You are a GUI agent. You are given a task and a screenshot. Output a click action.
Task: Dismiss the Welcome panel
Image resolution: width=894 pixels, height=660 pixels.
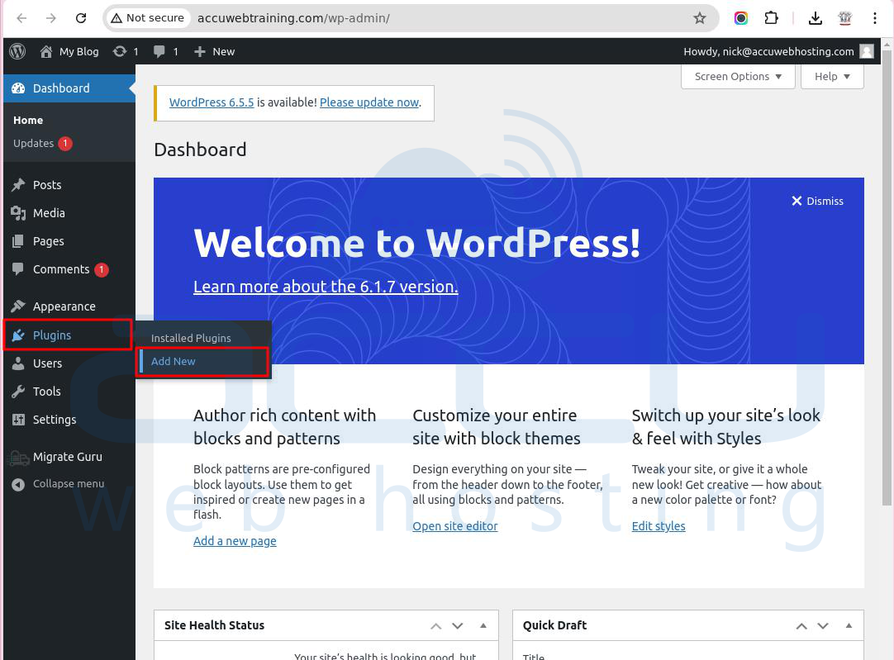(817, 201)
